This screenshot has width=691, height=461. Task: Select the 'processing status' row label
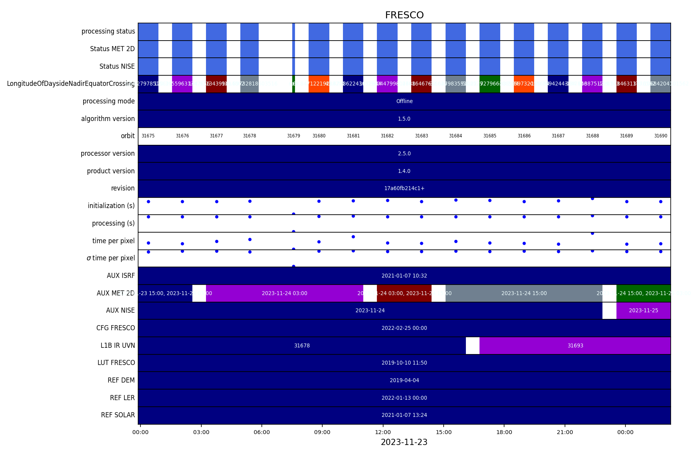point(108,31)
